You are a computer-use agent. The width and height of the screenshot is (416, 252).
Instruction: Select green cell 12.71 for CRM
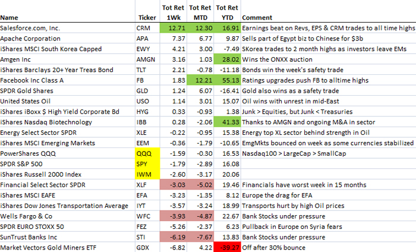point(174,28)
